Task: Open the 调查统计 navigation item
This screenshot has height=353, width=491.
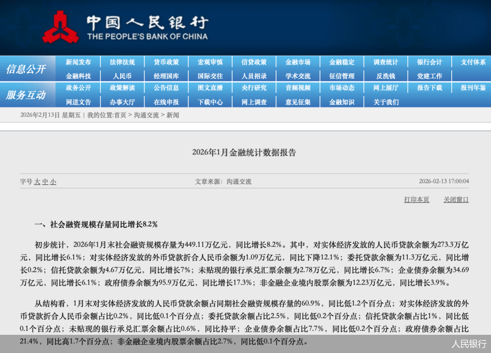Action: point(385,61)
